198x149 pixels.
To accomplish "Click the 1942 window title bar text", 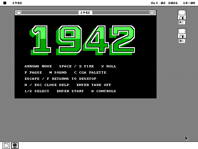I will [85, 12].
